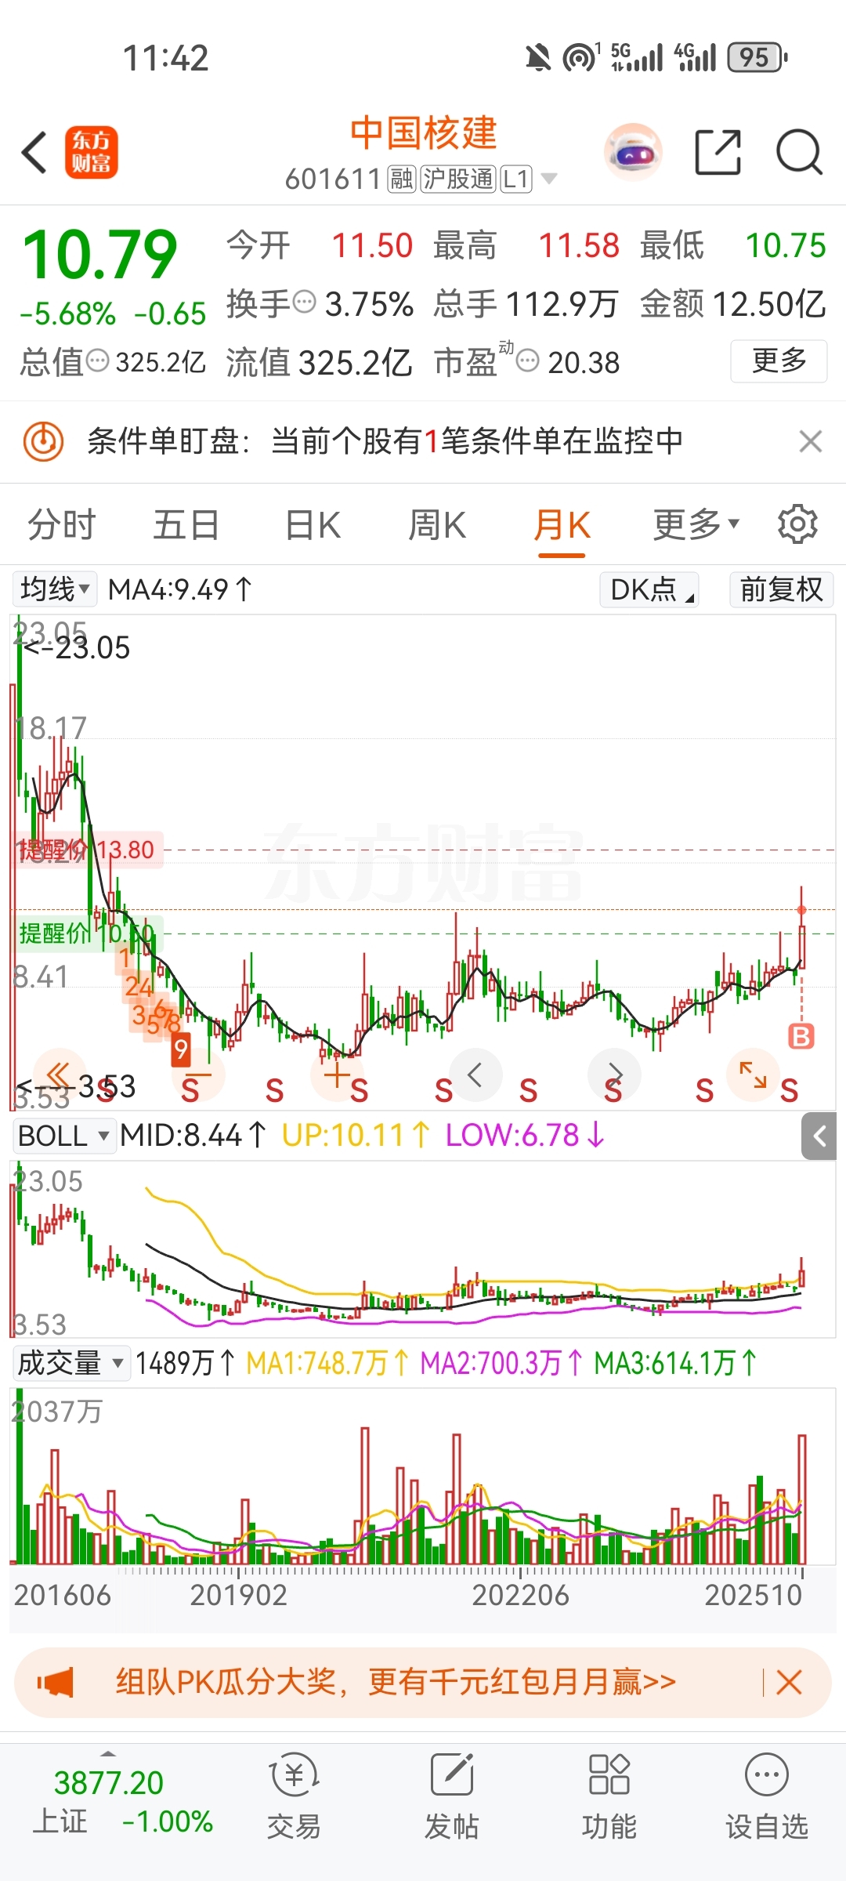Image resolution: width=846 pixels, height=1881 pixels.
Task: Tap the 更多 quote details button
Action: 779,361
